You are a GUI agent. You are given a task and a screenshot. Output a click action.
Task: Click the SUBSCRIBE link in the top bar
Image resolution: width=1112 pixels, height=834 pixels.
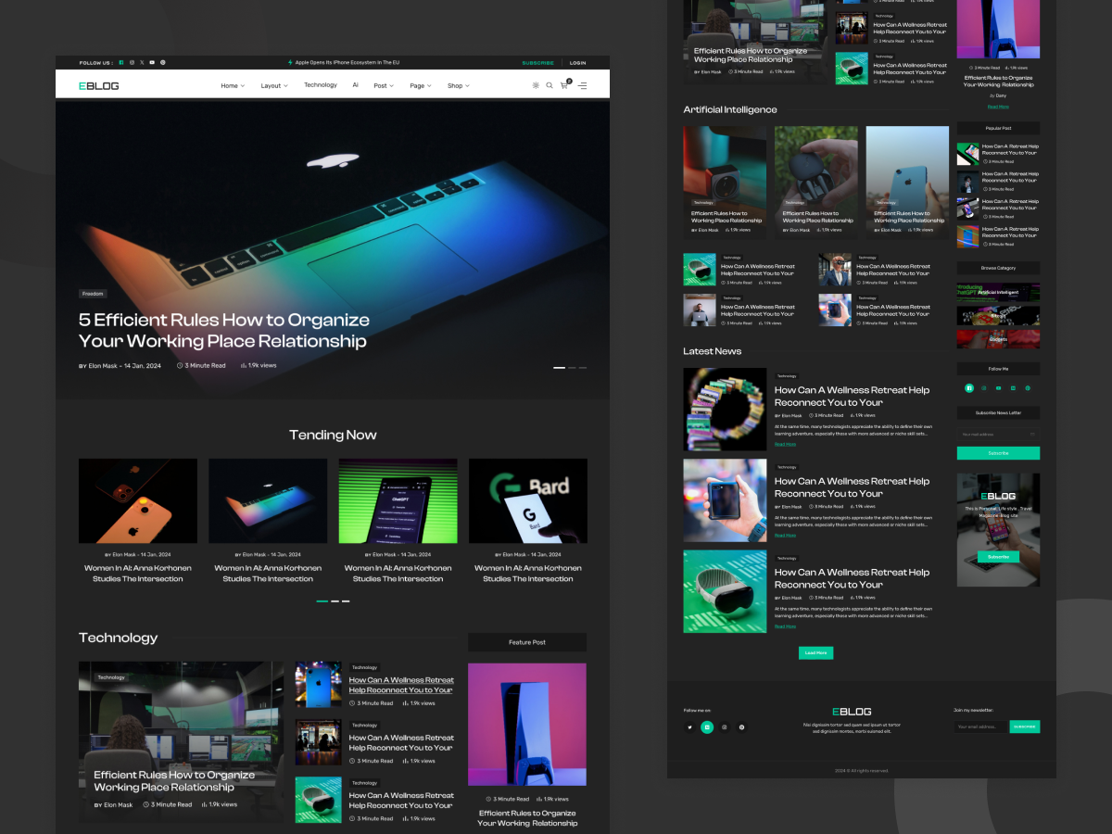(538, 62)
